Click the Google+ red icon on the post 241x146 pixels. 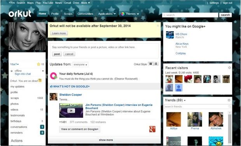coord(152,129)
